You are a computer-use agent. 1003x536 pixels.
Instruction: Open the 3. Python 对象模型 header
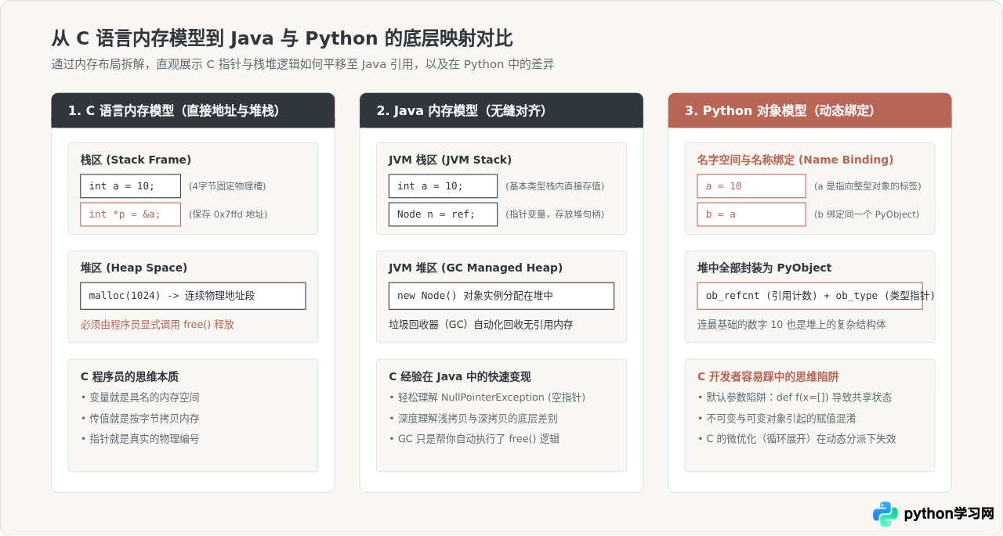click(809, 110)
